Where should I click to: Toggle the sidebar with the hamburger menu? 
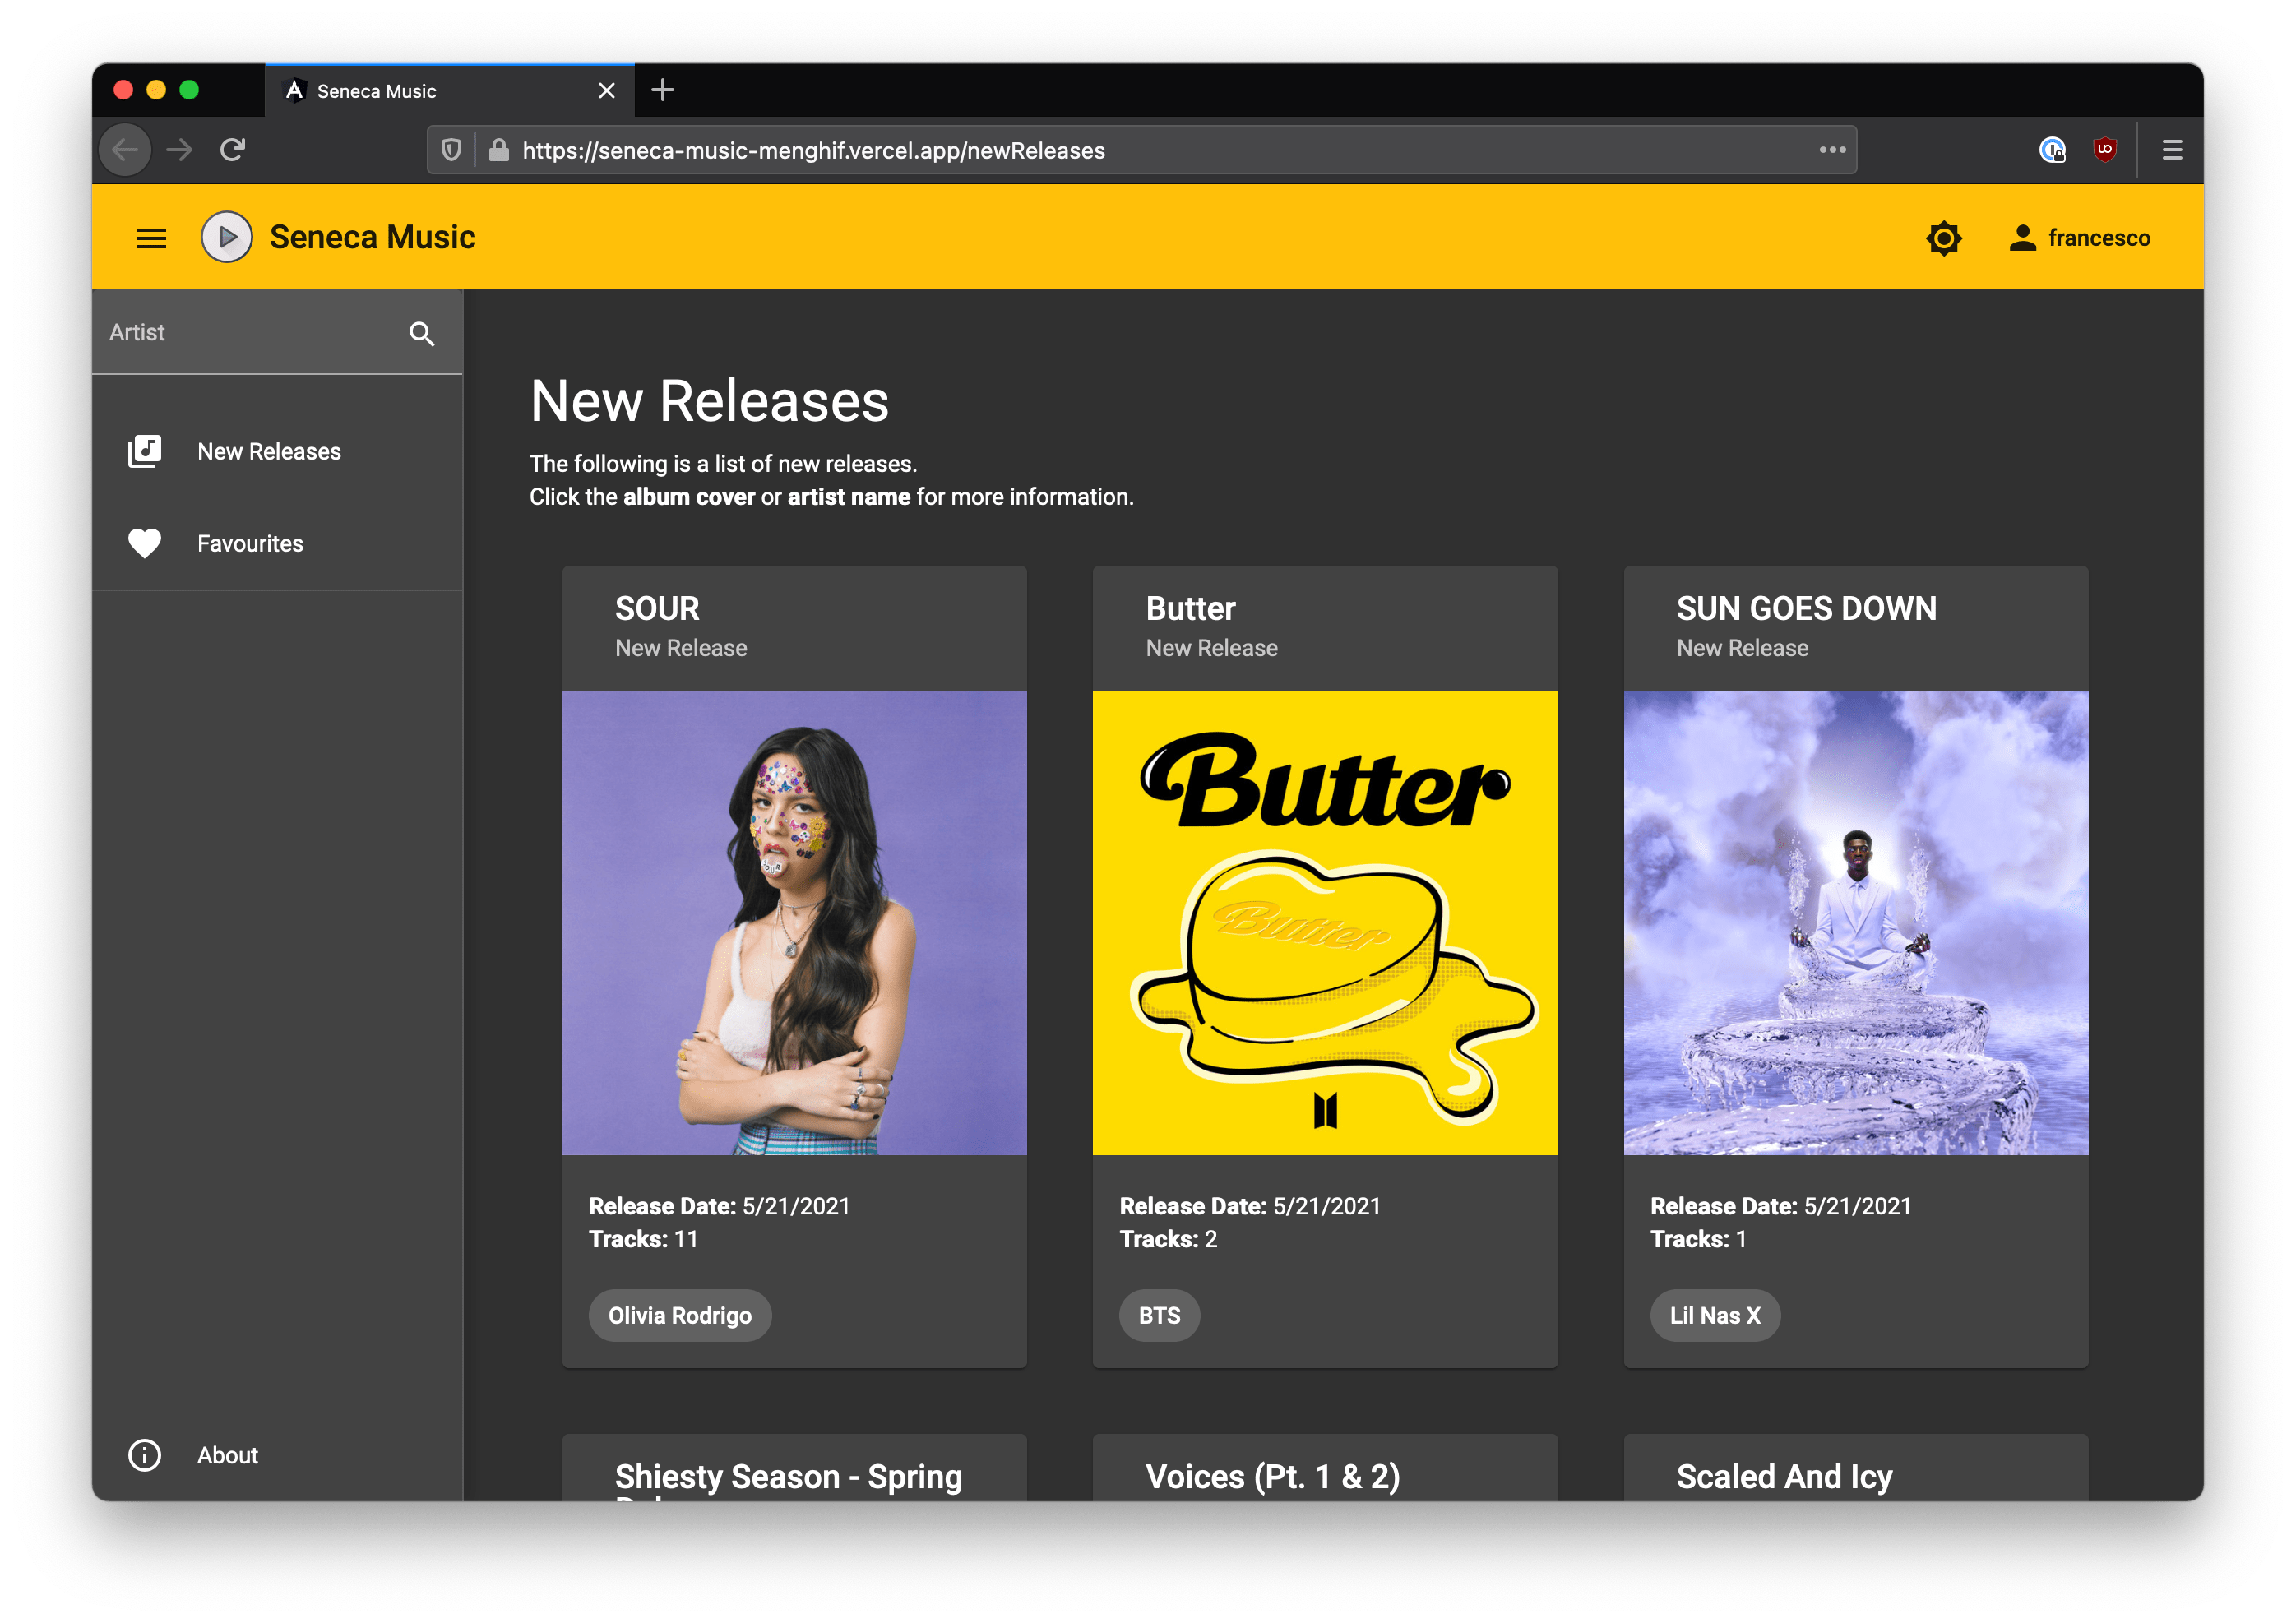(151, 238)
